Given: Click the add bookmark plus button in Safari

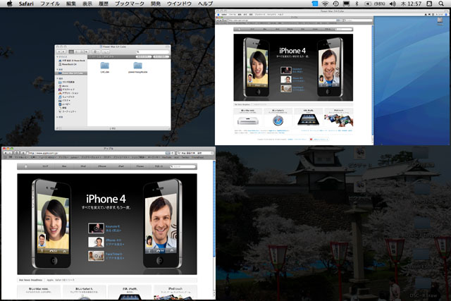Looking at the screenshot, I should pyautogui.click(x=23, y=153).
